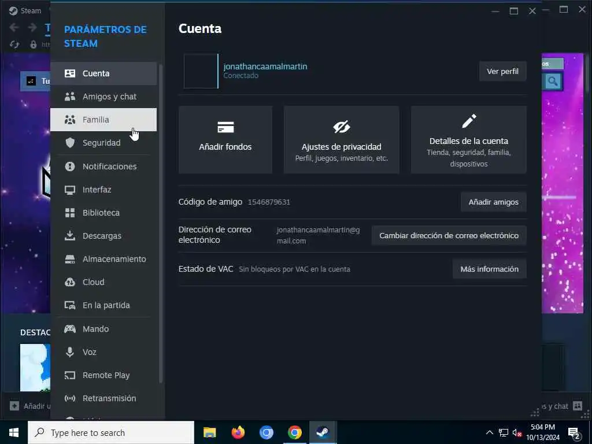The image size is (592, 444).
Task: Open Detalles de la cuenta card
Action: point(468,140)
